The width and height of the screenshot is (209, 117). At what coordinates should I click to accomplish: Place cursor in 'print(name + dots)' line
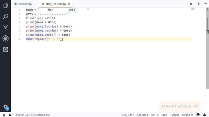pyautogui.click(x=41, y=22)
